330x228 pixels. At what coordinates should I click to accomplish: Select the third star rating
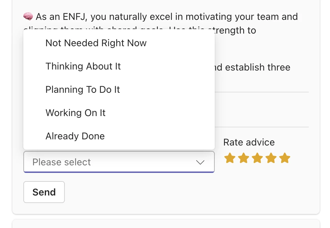257,158
